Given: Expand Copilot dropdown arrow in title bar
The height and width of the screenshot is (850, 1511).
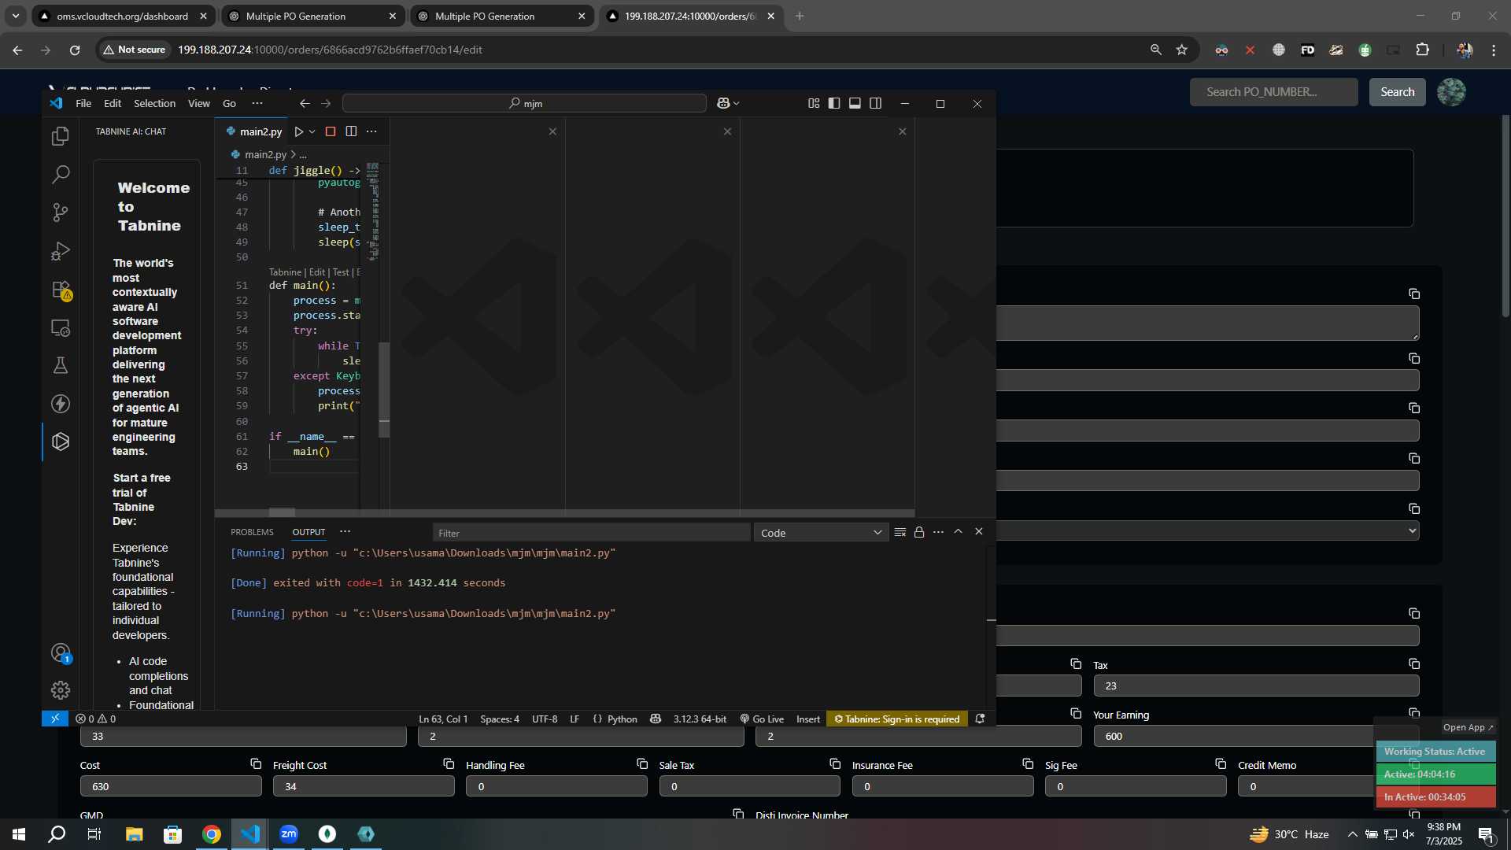Looking at the screenshot, I should (x=737, y=103).
